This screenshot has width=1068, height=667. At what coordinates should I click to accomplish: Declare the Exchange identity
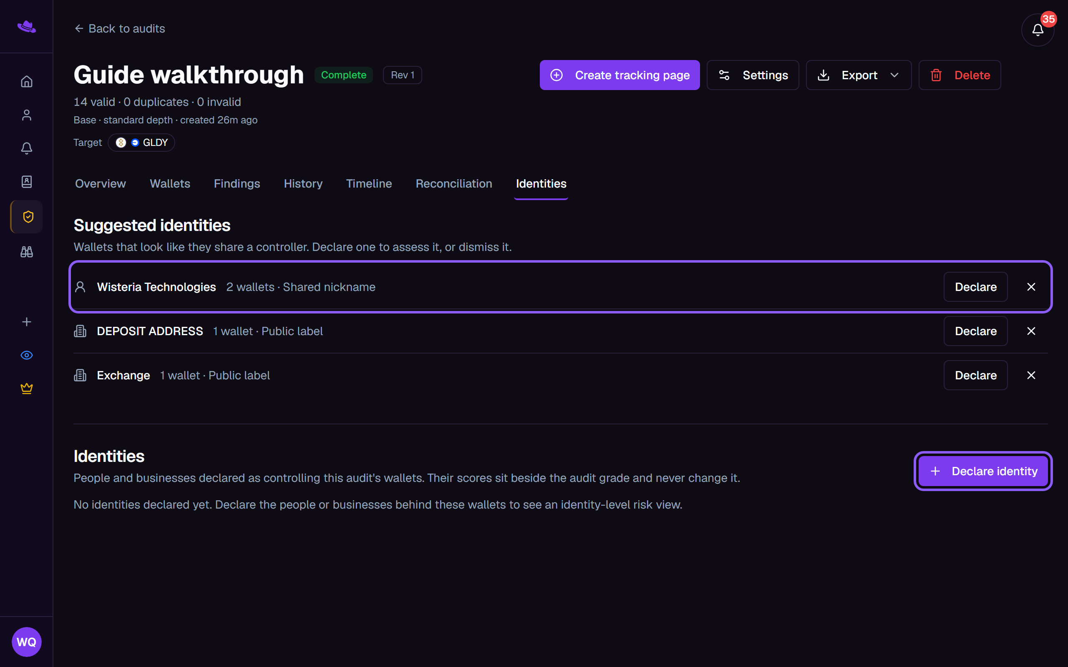click(975, 376)
